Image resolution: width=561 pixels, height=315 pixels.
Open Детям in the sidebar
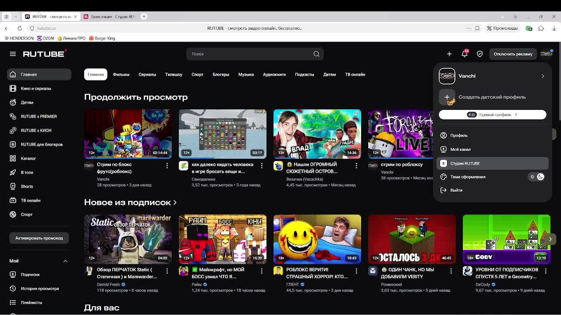click(39, 102)
